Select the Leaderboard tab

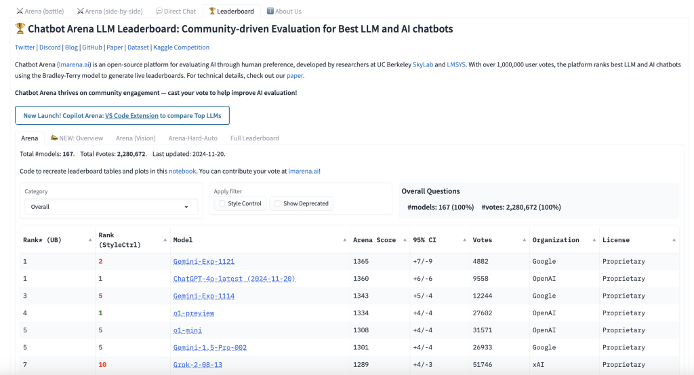tap(232, 11)
